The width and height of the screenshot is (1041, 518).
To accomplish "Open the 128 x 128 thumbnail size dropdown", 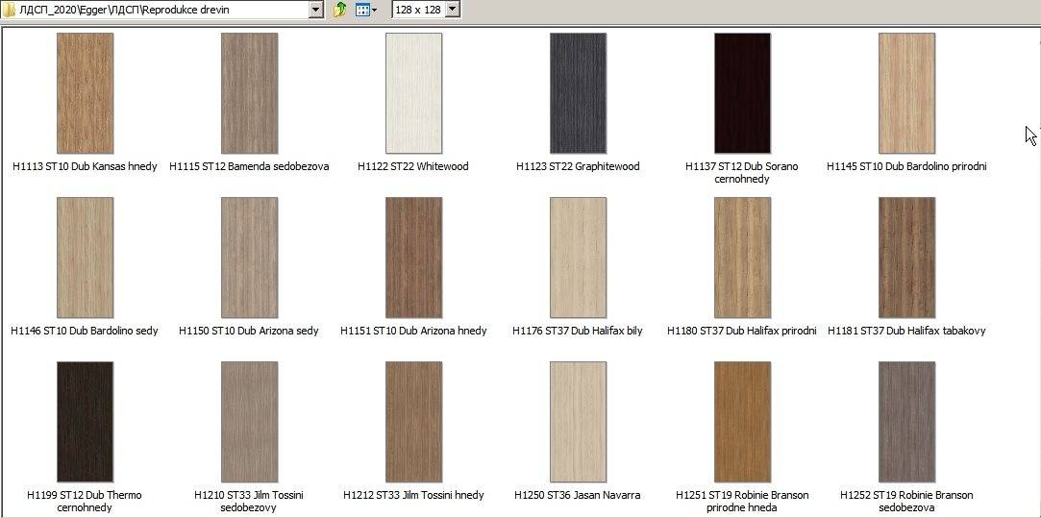I will point(453,10).
